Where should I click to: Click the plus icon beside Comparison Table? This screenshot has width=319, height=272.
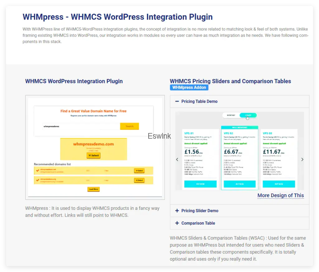[177, 223]
